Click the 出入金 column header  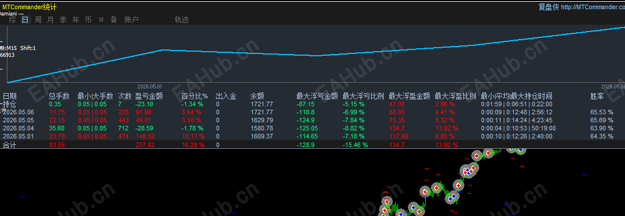pos(226,96)
